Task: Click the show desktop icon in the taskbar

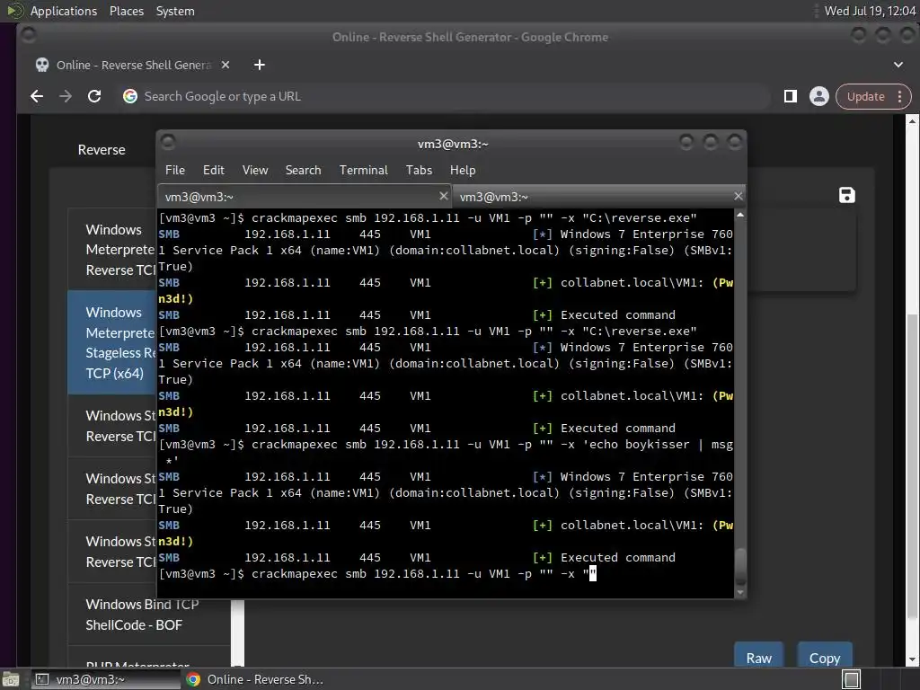Action: pos(11,679)
